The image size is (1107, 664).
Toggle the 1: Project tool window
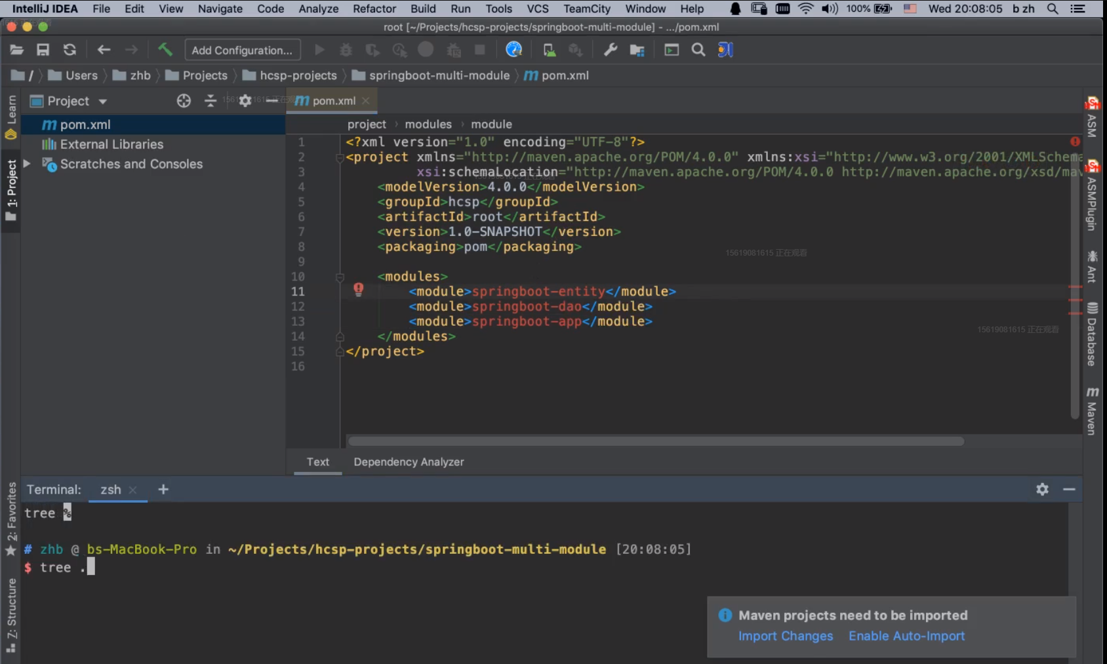tap(11, 190)
